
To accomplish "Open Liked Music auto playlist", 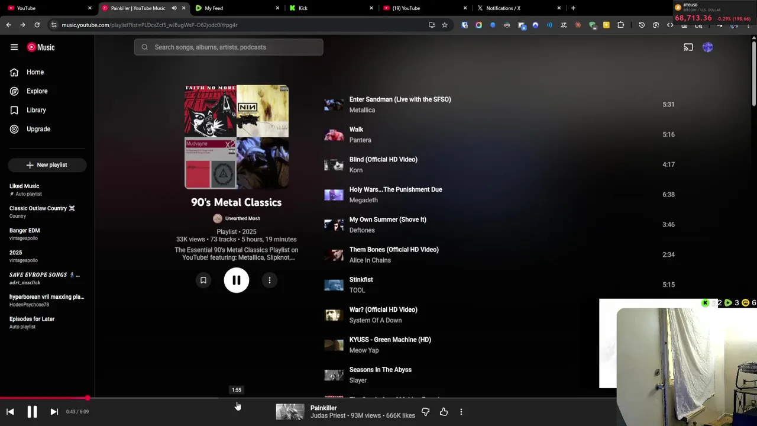I will (47, 190).
